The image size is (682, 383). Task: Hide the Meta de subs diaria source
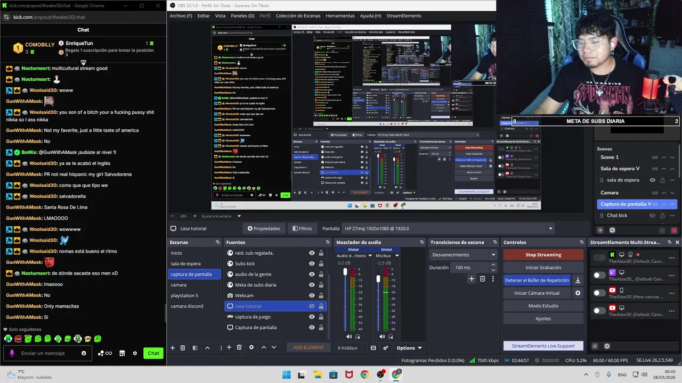[312, 285]
